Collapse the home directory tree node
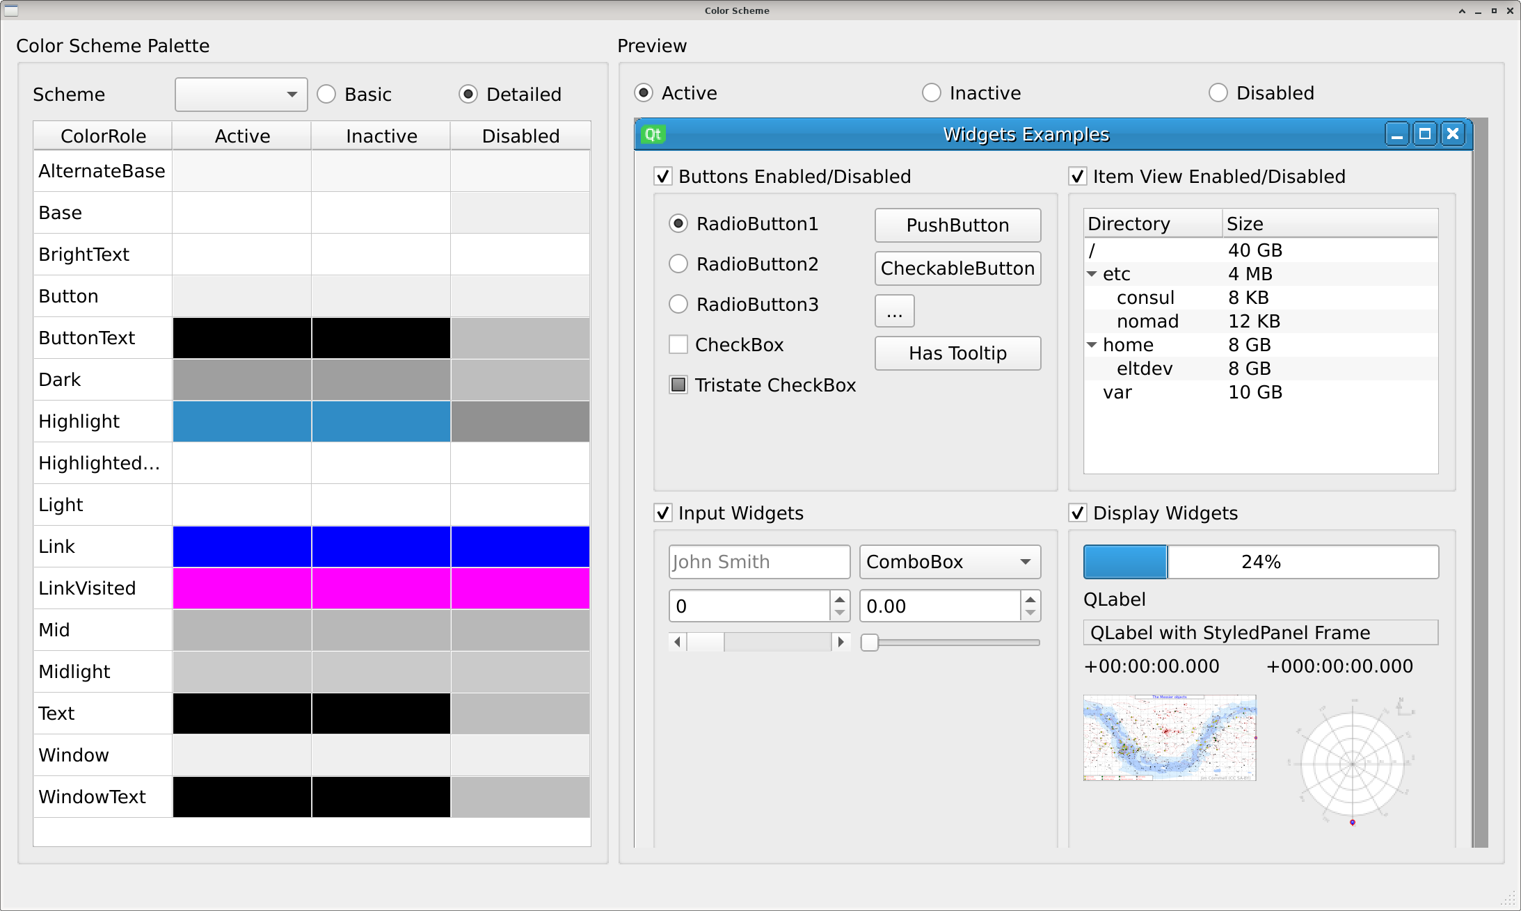 pyautogui.click(x=1092, y=345)
